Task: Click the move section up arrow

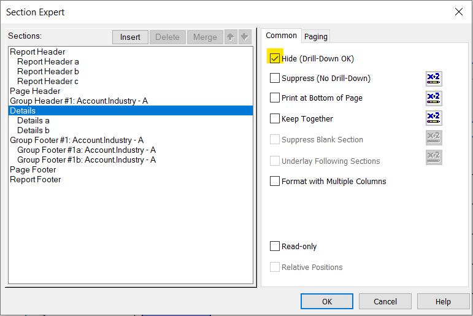Action: pyautogui.click(x=231, y=37)
